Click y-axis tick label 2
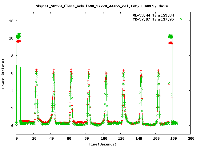 [12, 108]
